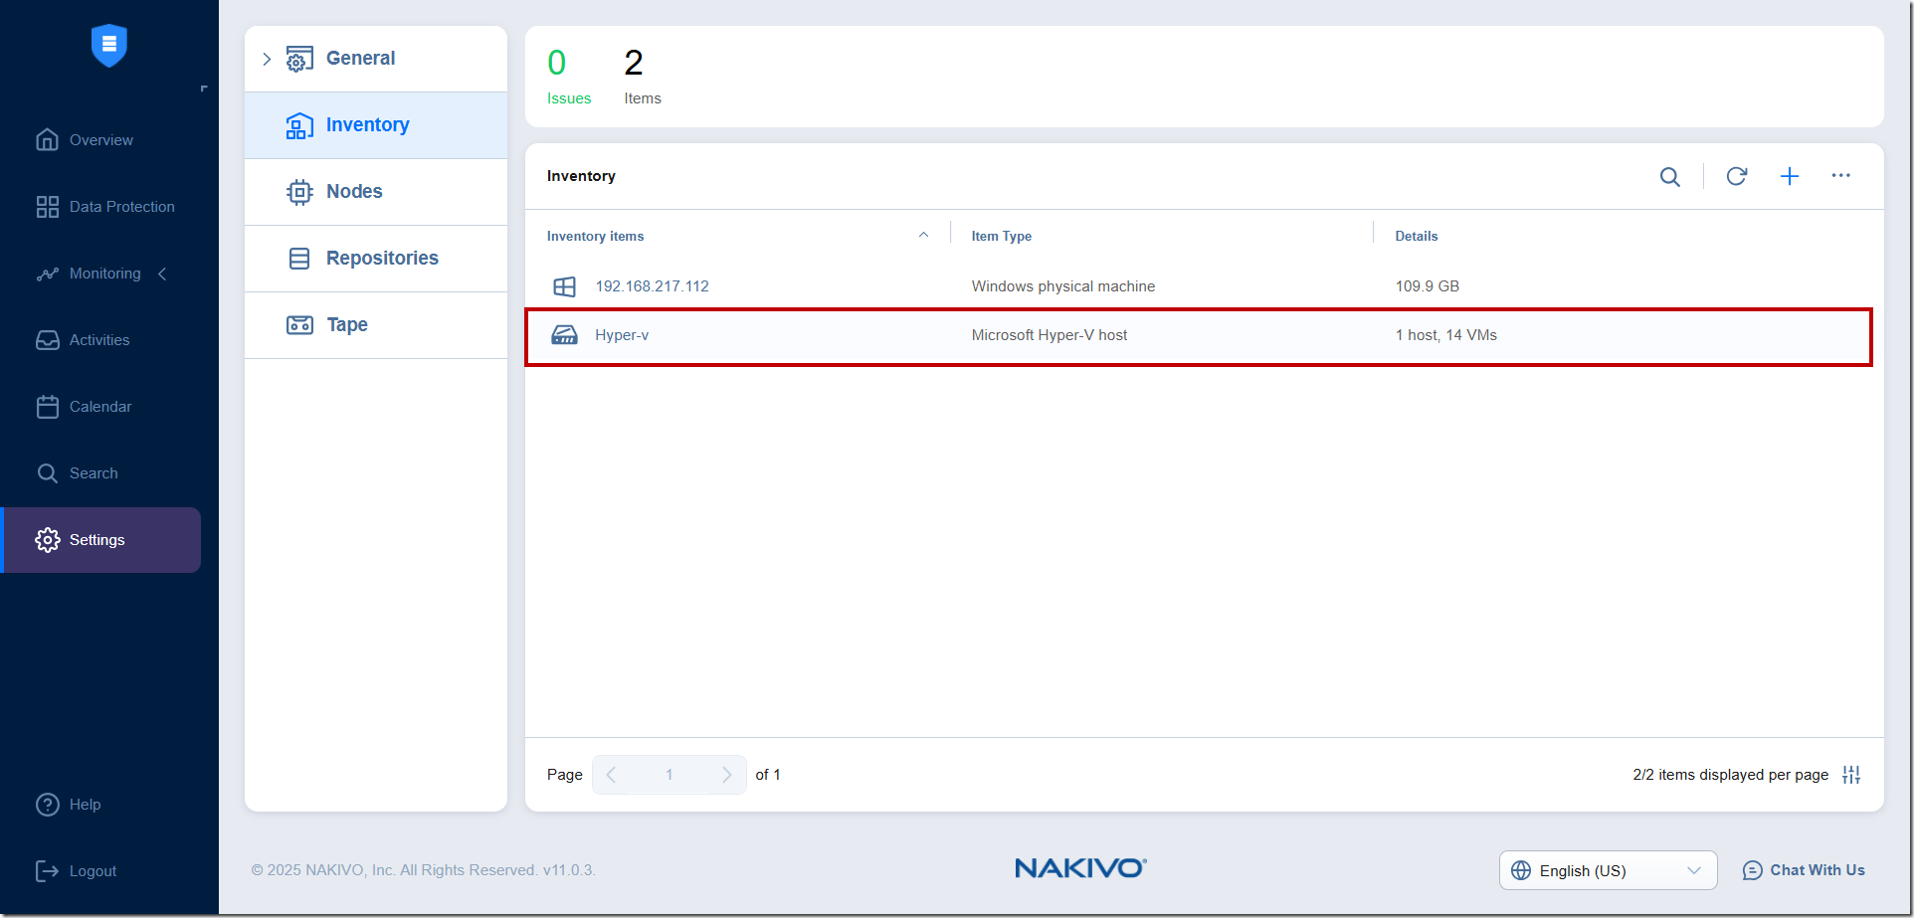Click the chat bubble icon
This screenshot has width=1914, height=918.
point(1752,870)
